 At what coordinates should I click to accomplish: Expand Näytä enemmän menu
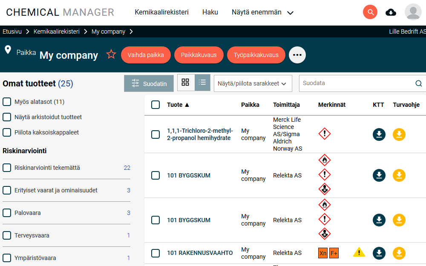coord(262,12)
